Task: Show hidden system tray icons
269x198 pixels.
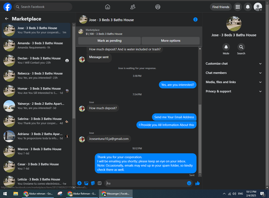Action: 224,194
